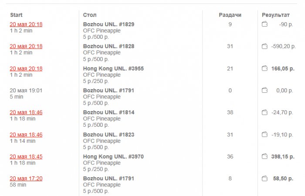The width and height of the screenshot is (305, 196).
Task: Click the Результат column header
Action: pos(275,15)
